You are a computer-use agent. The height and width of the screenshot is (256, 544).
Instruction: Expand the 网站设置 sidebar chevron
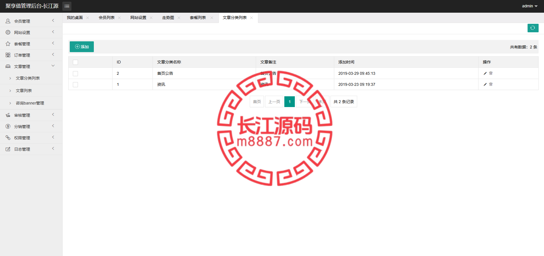[x=53, y=32]
